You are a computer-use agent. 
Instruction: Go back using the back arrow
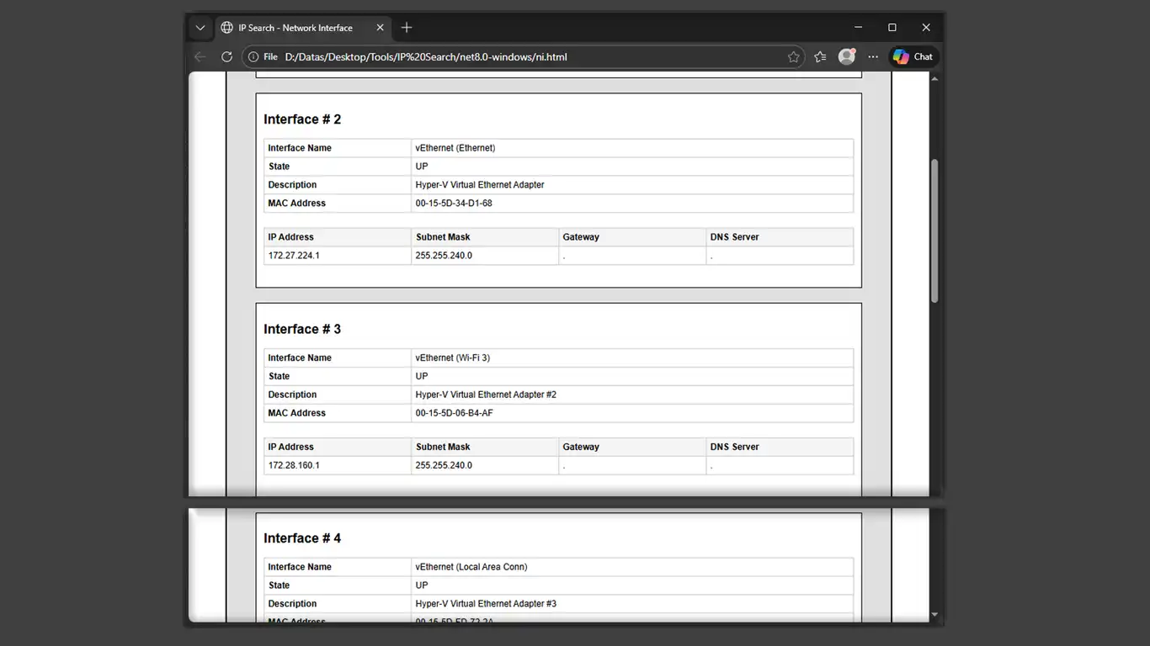coord(200,57)
